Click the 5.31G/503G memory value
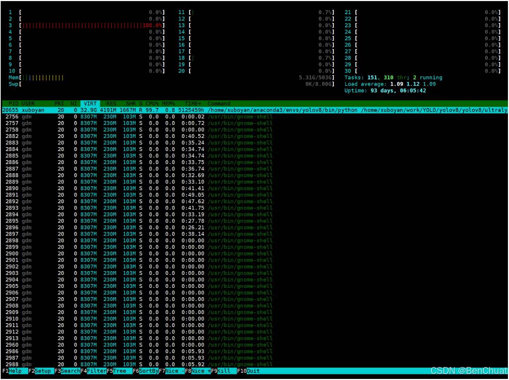509x380 pixels. pyautogui.click(x=315, y=78)
